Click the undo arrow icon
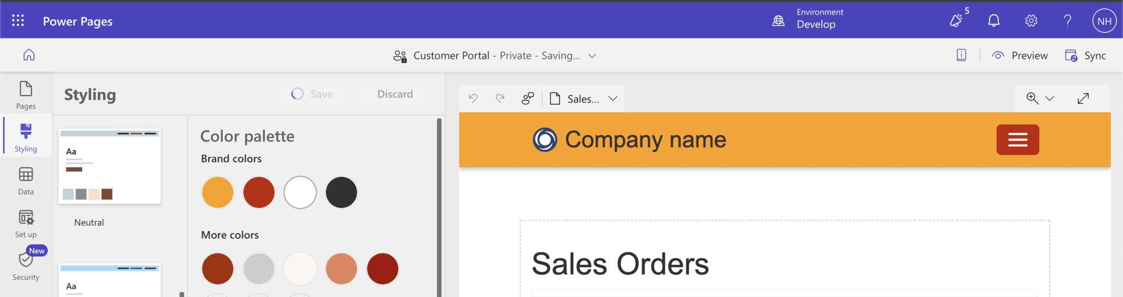Viewport: 1123px width, 297px height. click(473, 98)
